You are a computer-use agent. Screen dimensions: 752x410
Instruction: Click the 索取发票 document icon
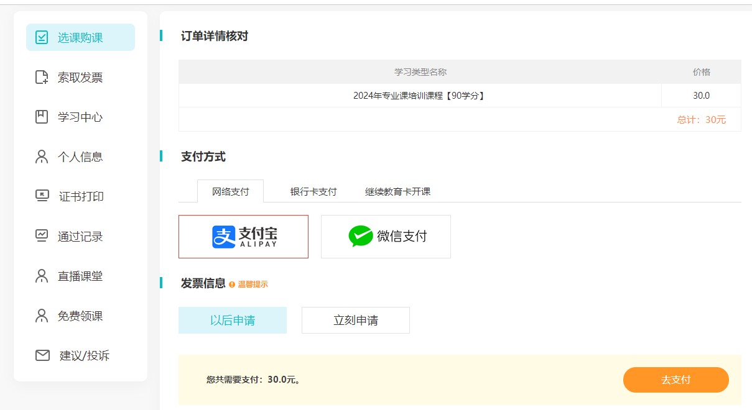(x=42, y=77)
